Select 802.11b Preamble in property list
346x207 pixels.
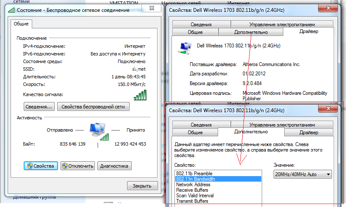pos(195,174)
